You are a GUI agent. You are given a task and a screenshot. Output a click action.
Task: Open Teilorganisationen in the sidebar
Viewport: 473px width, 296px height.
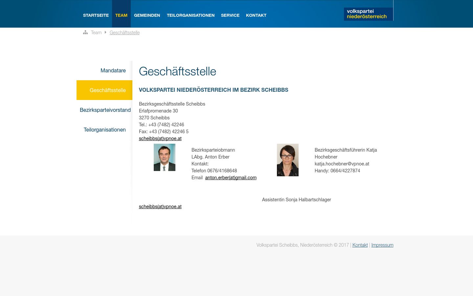point(104,130)
